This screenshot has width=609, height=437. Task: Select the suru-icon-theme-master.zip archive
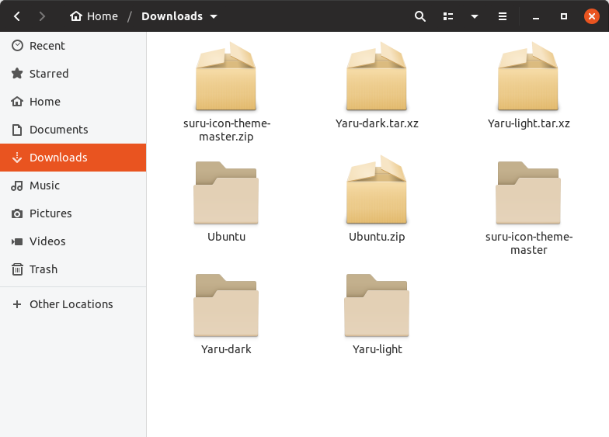pos(225,78)
